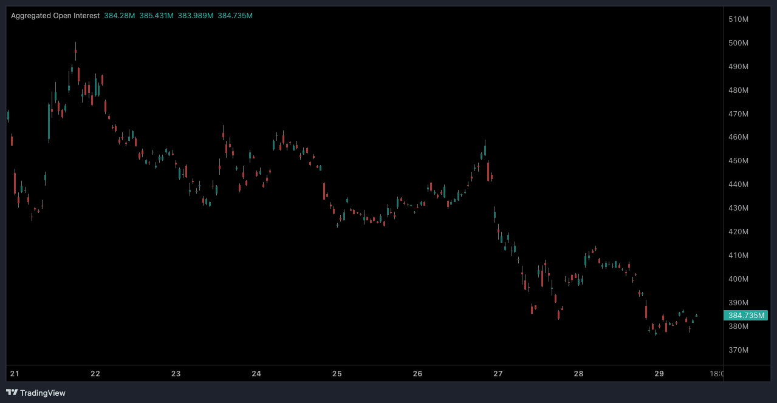The image size is (777, 403).
Task: Click date 28 on the time axis
Action: pyautogui.click(x=578, y=374)
